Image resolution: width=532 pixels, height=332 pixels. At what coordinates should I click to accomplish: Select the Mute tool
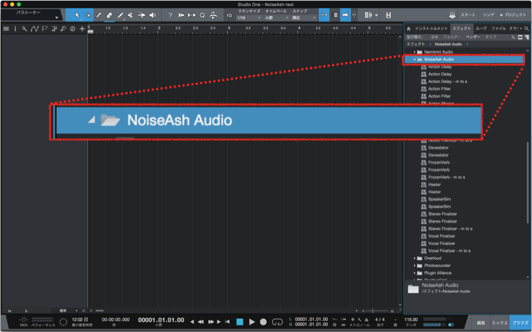pos(130,15)
